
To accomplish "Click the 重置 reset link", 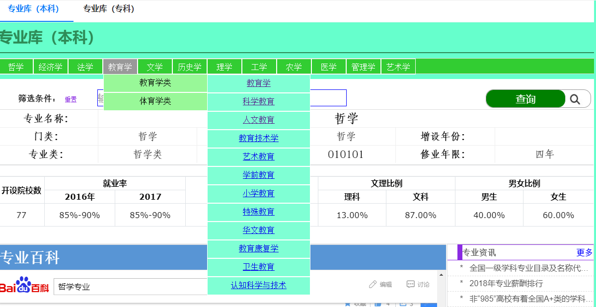I will pos(71,99).
